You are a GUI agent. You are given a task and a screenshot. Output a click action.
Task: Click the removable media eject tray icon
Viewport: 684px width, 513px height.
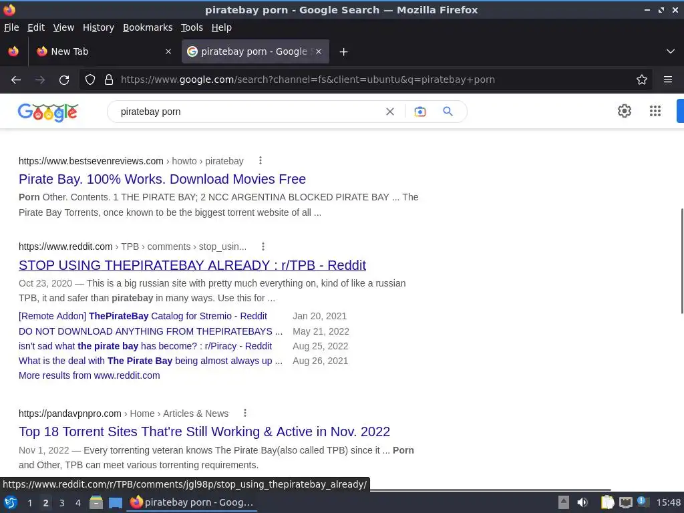tap(564, 502)
